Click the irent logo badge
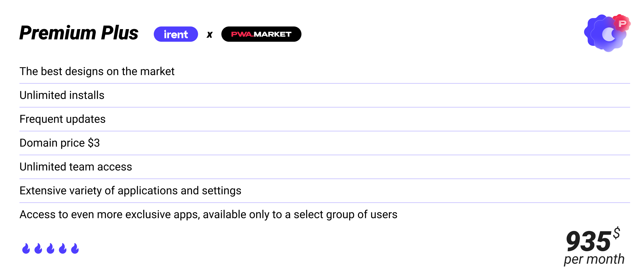Viewport: 644px width, 277px height. (176, 34)
